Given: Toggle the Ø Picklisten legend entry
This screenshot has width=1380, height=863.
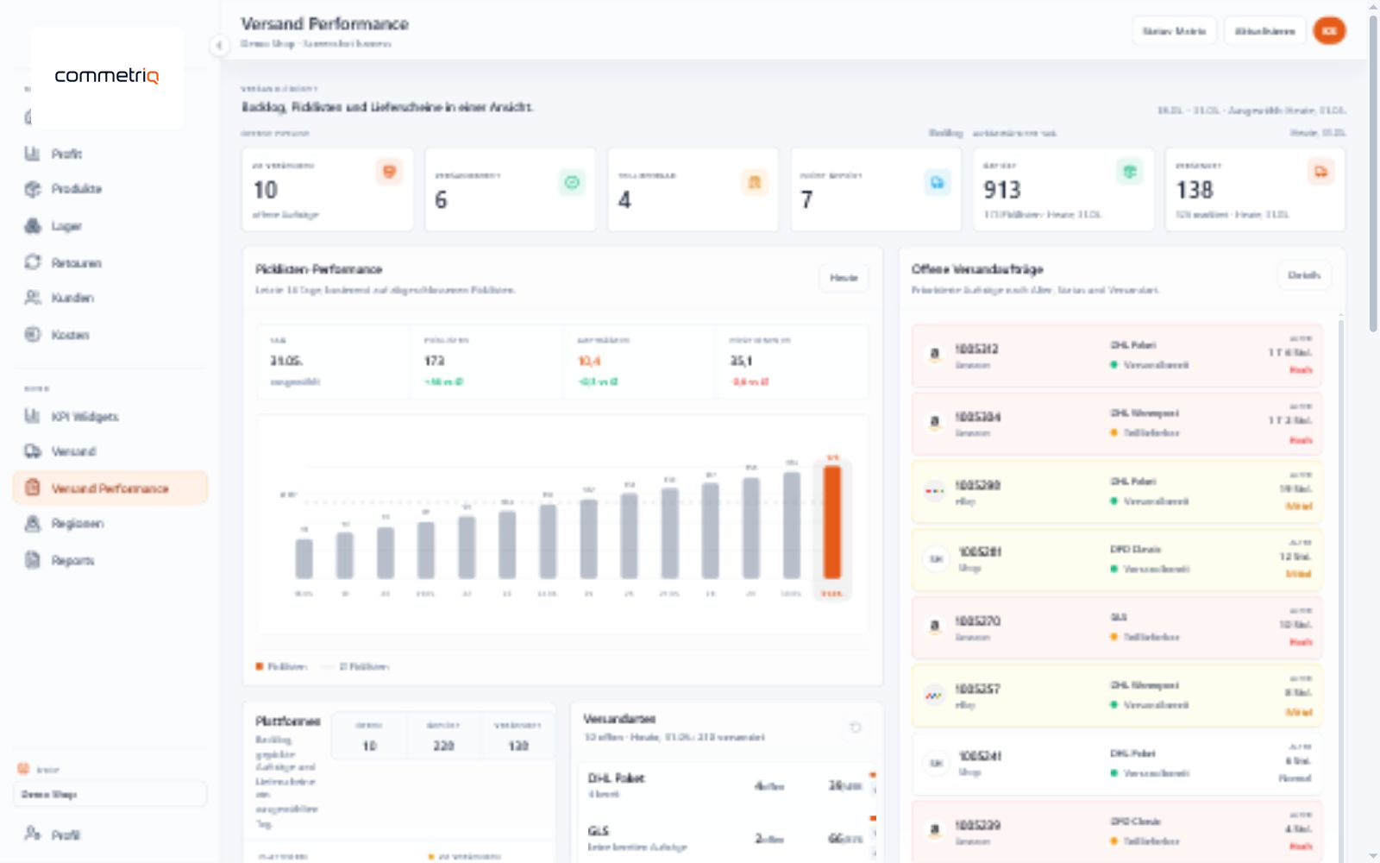Looking at the screenshot, I should click(x=354, y=666).
